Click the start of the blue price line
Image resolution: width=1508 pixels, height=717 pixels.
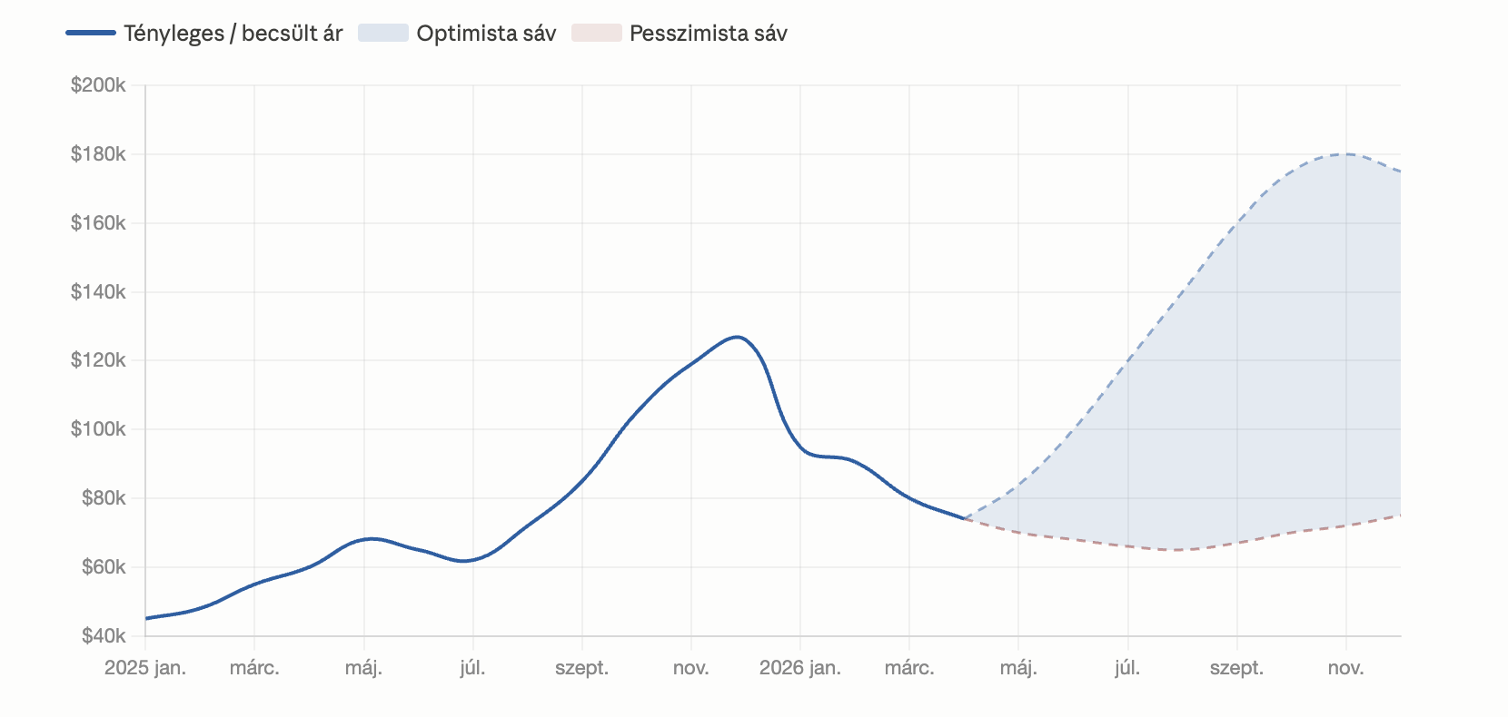[x=146, y=618]
